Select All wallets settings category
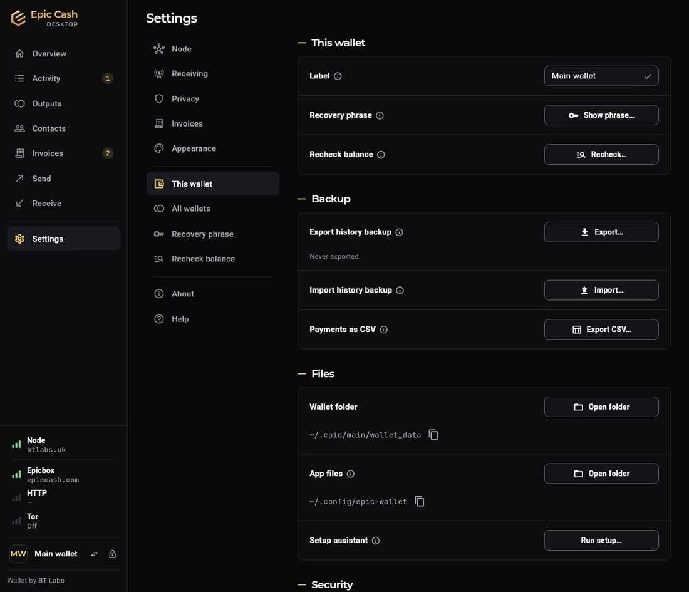 (213, 209)
